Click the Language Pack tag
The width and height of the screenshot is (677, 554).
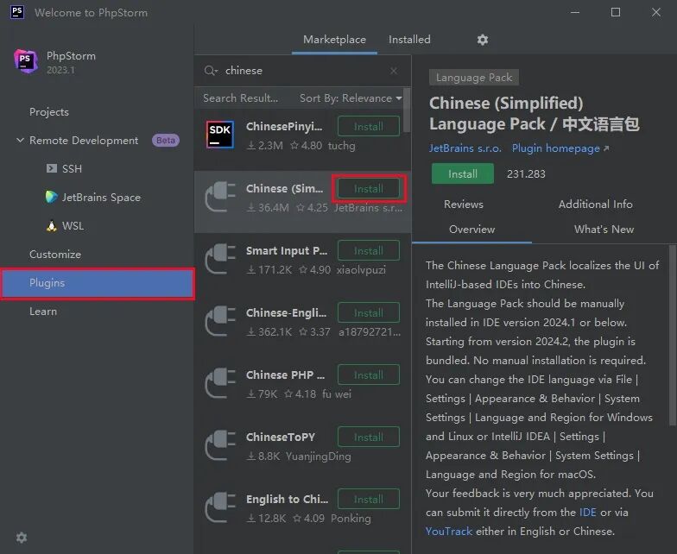point(473,78)
